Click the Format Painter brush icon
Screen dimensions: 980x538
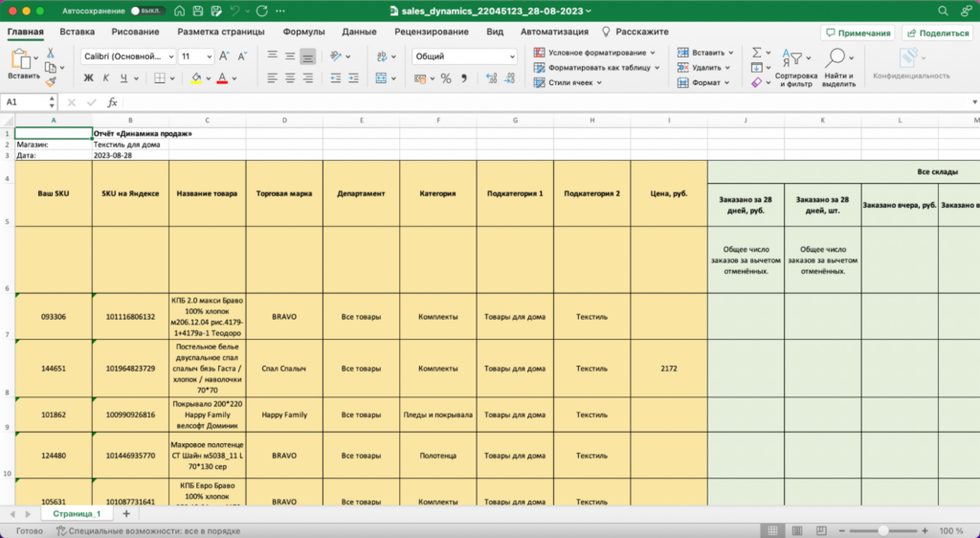[x=51, y=83]
